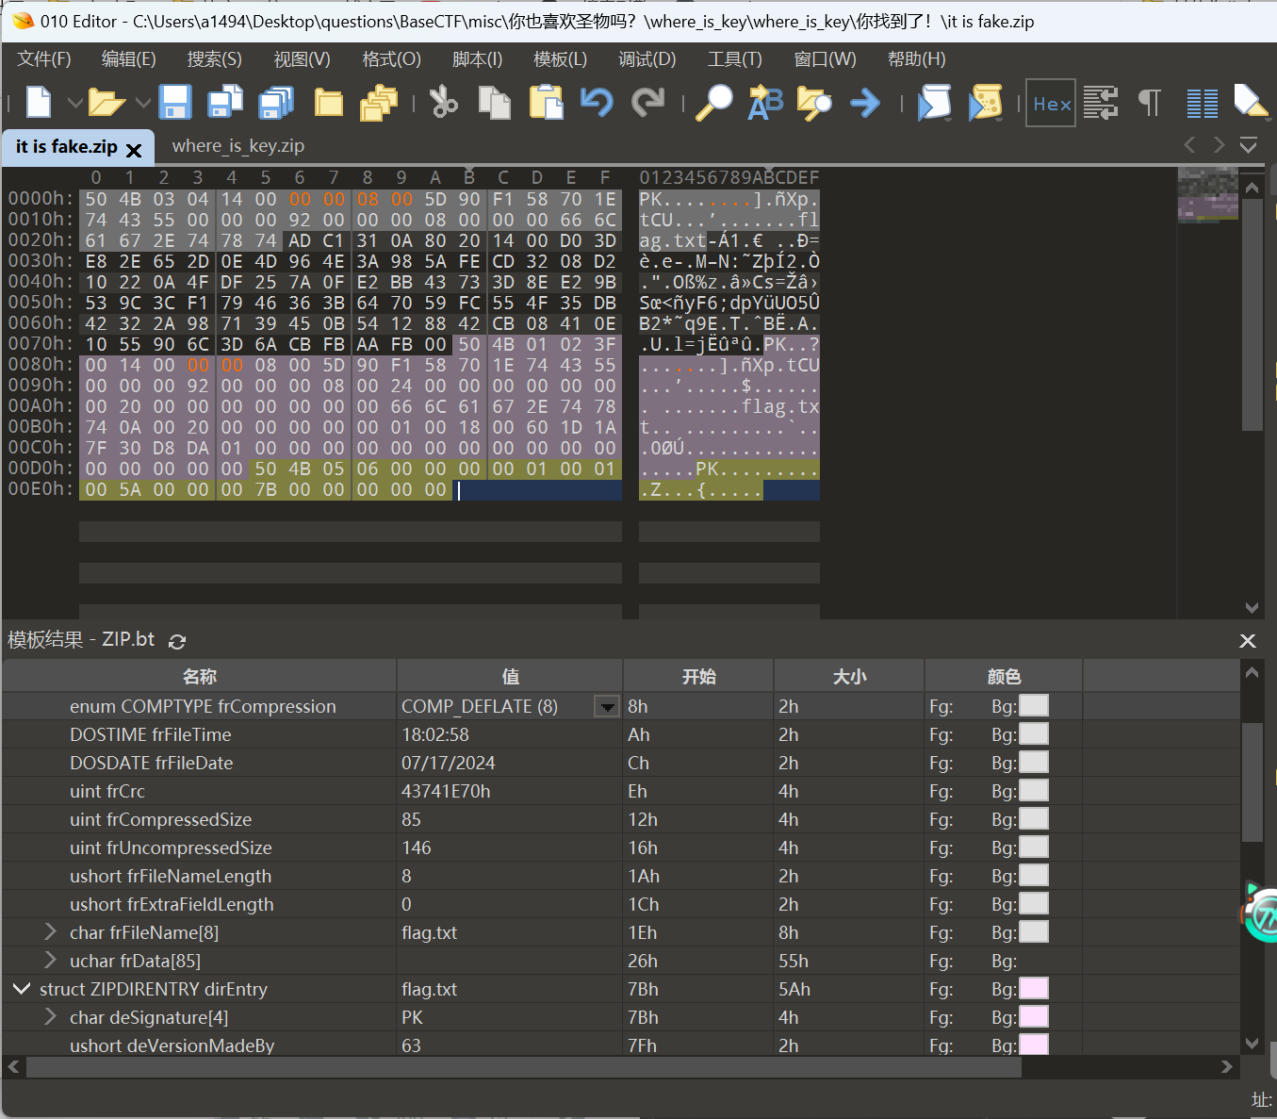Viewport: 1277px width, 1119px height.
Task: Pick the pink Bg swatch for dirEntry
Action: click(x=1034, y=989)
